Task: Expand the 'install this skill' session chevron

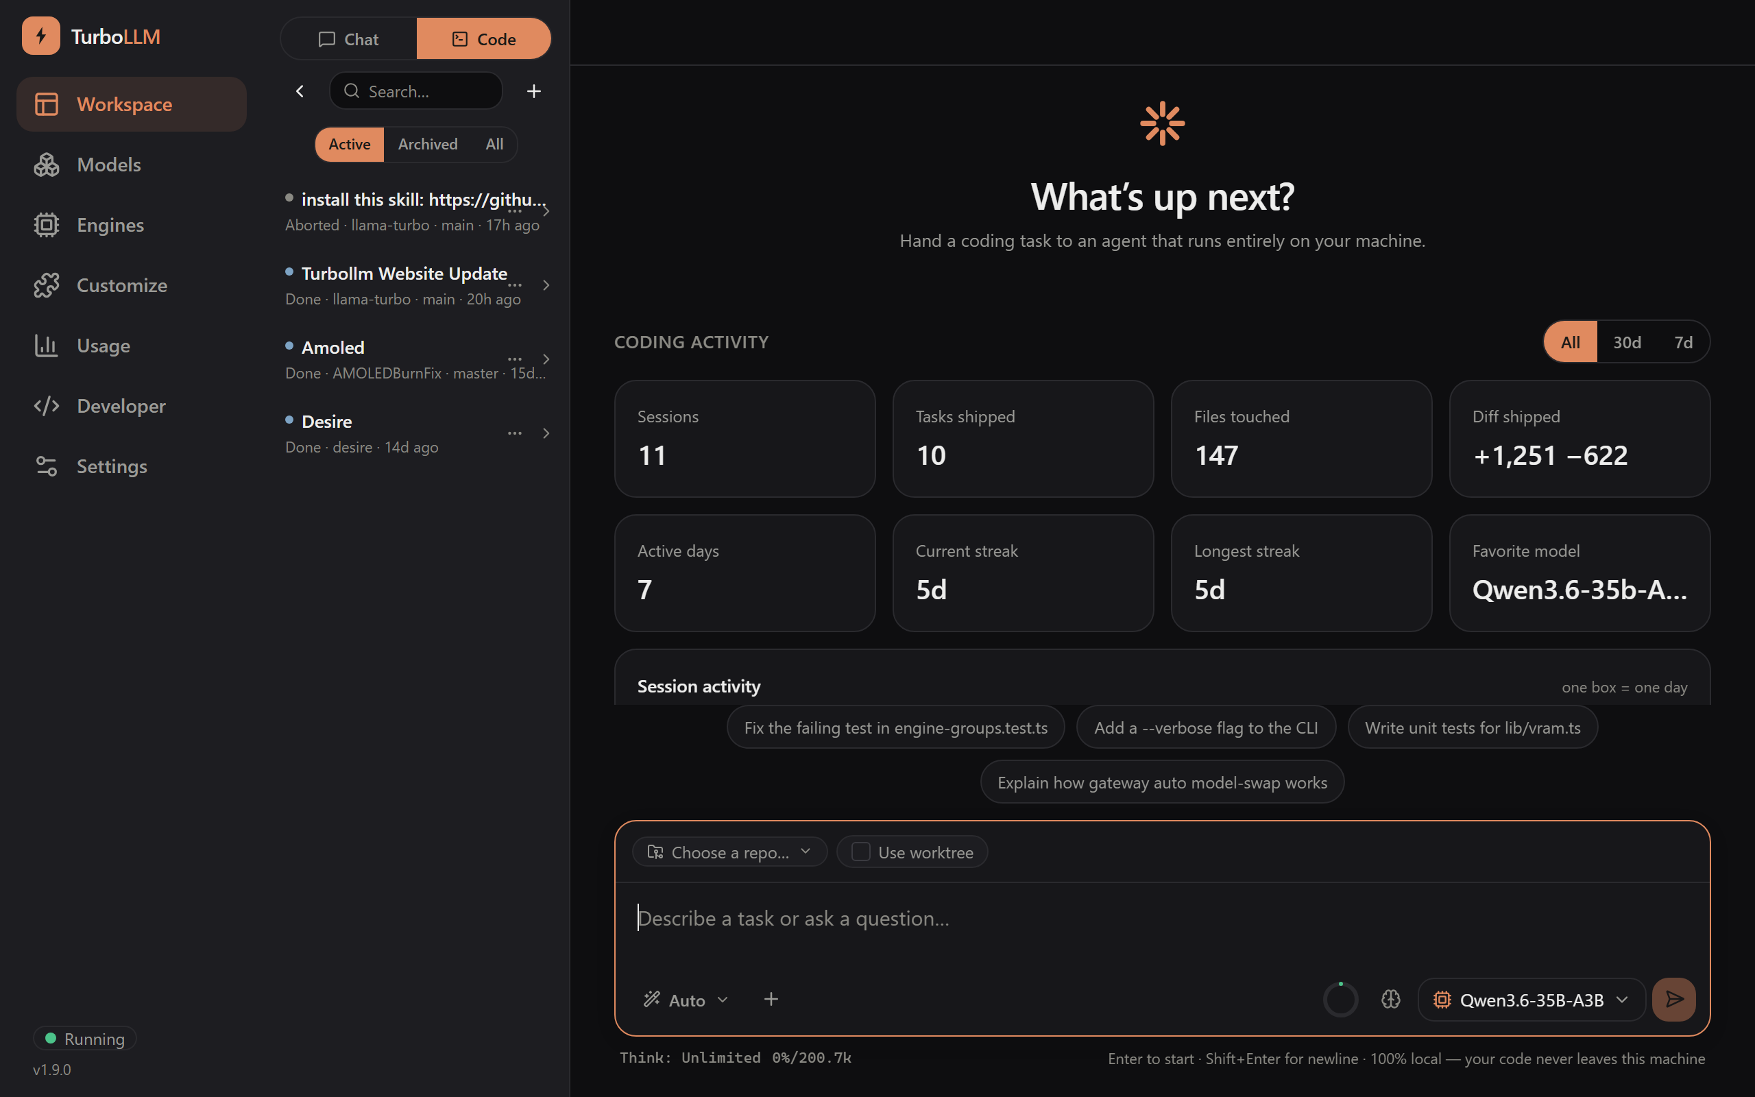Action: pyautogui.click(x=546, y=211)
